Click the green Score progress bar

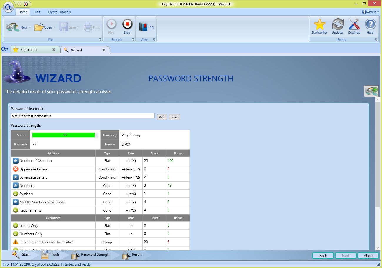[65, 135]
